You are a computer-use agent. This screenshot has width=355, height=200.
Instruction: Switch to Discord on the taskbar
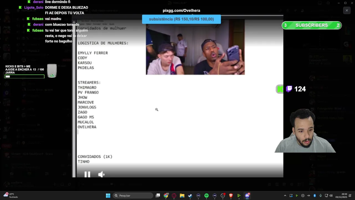click(247, 196)
